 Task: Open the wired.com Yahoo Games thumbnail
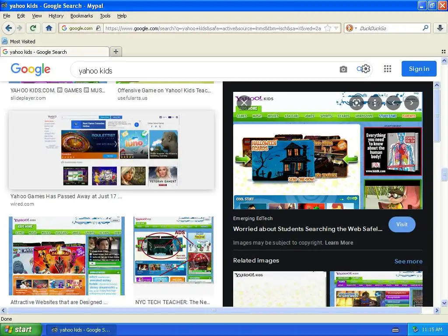[x=112, y=150]
